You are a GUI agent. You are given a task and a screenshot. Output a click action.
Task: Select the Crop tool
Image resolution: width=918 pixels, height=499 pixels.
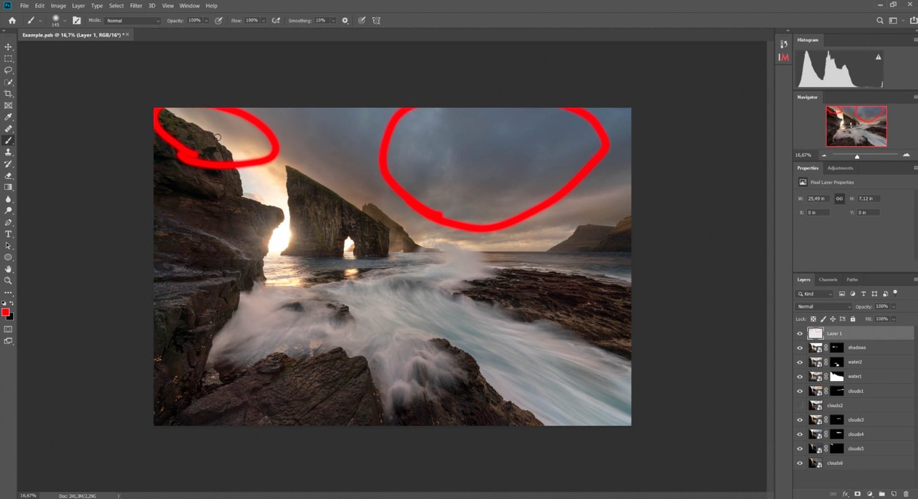[9, 94]
